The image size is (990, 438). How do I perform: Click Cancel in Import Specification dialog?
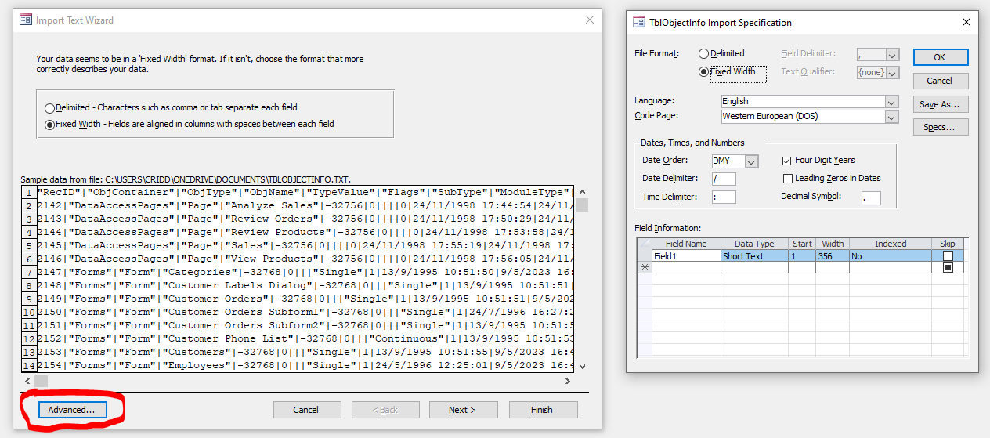[x=941, y=81]
